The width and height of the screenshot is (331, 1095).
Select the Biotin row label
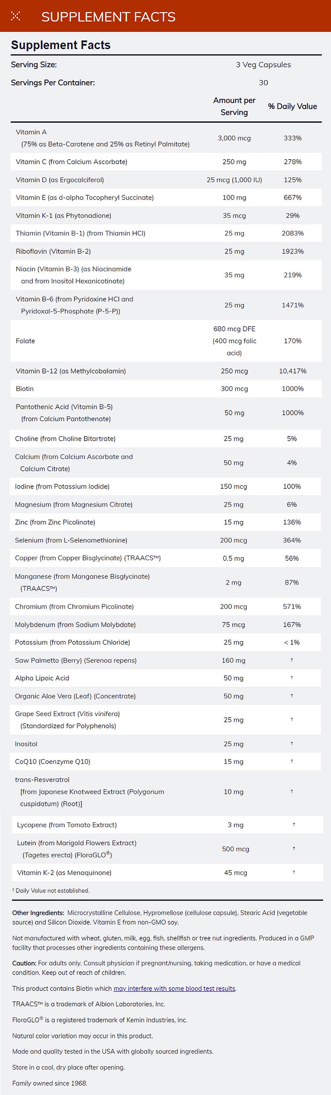[x=24, y=389]
